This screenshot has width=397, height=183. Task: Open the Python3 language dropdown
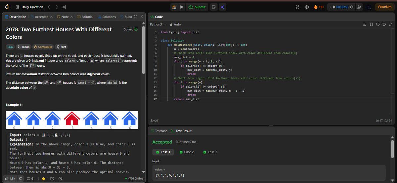click(x=158, y=24)
